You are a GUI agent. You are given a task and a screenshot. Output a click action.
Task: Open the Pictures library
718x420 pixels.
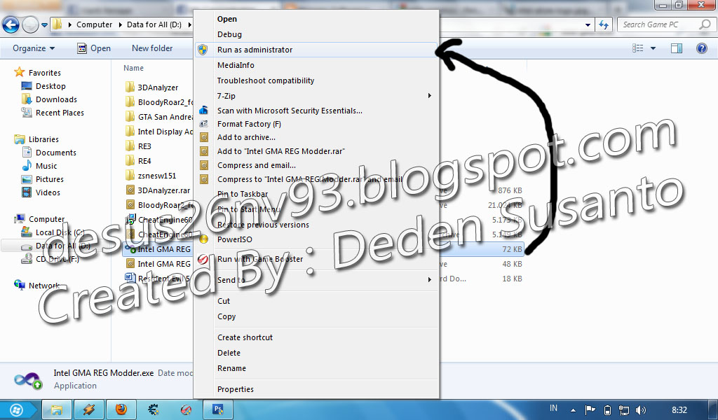[x=50, y=179]
